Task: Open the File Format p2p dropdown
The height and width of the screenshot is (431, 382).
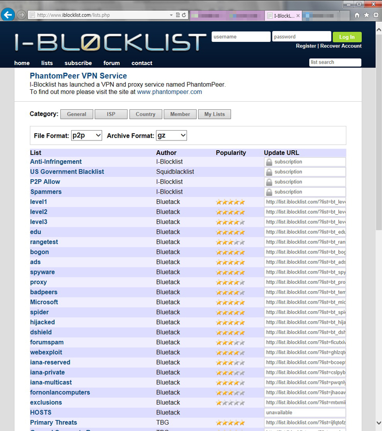Action: coord(87,136)
